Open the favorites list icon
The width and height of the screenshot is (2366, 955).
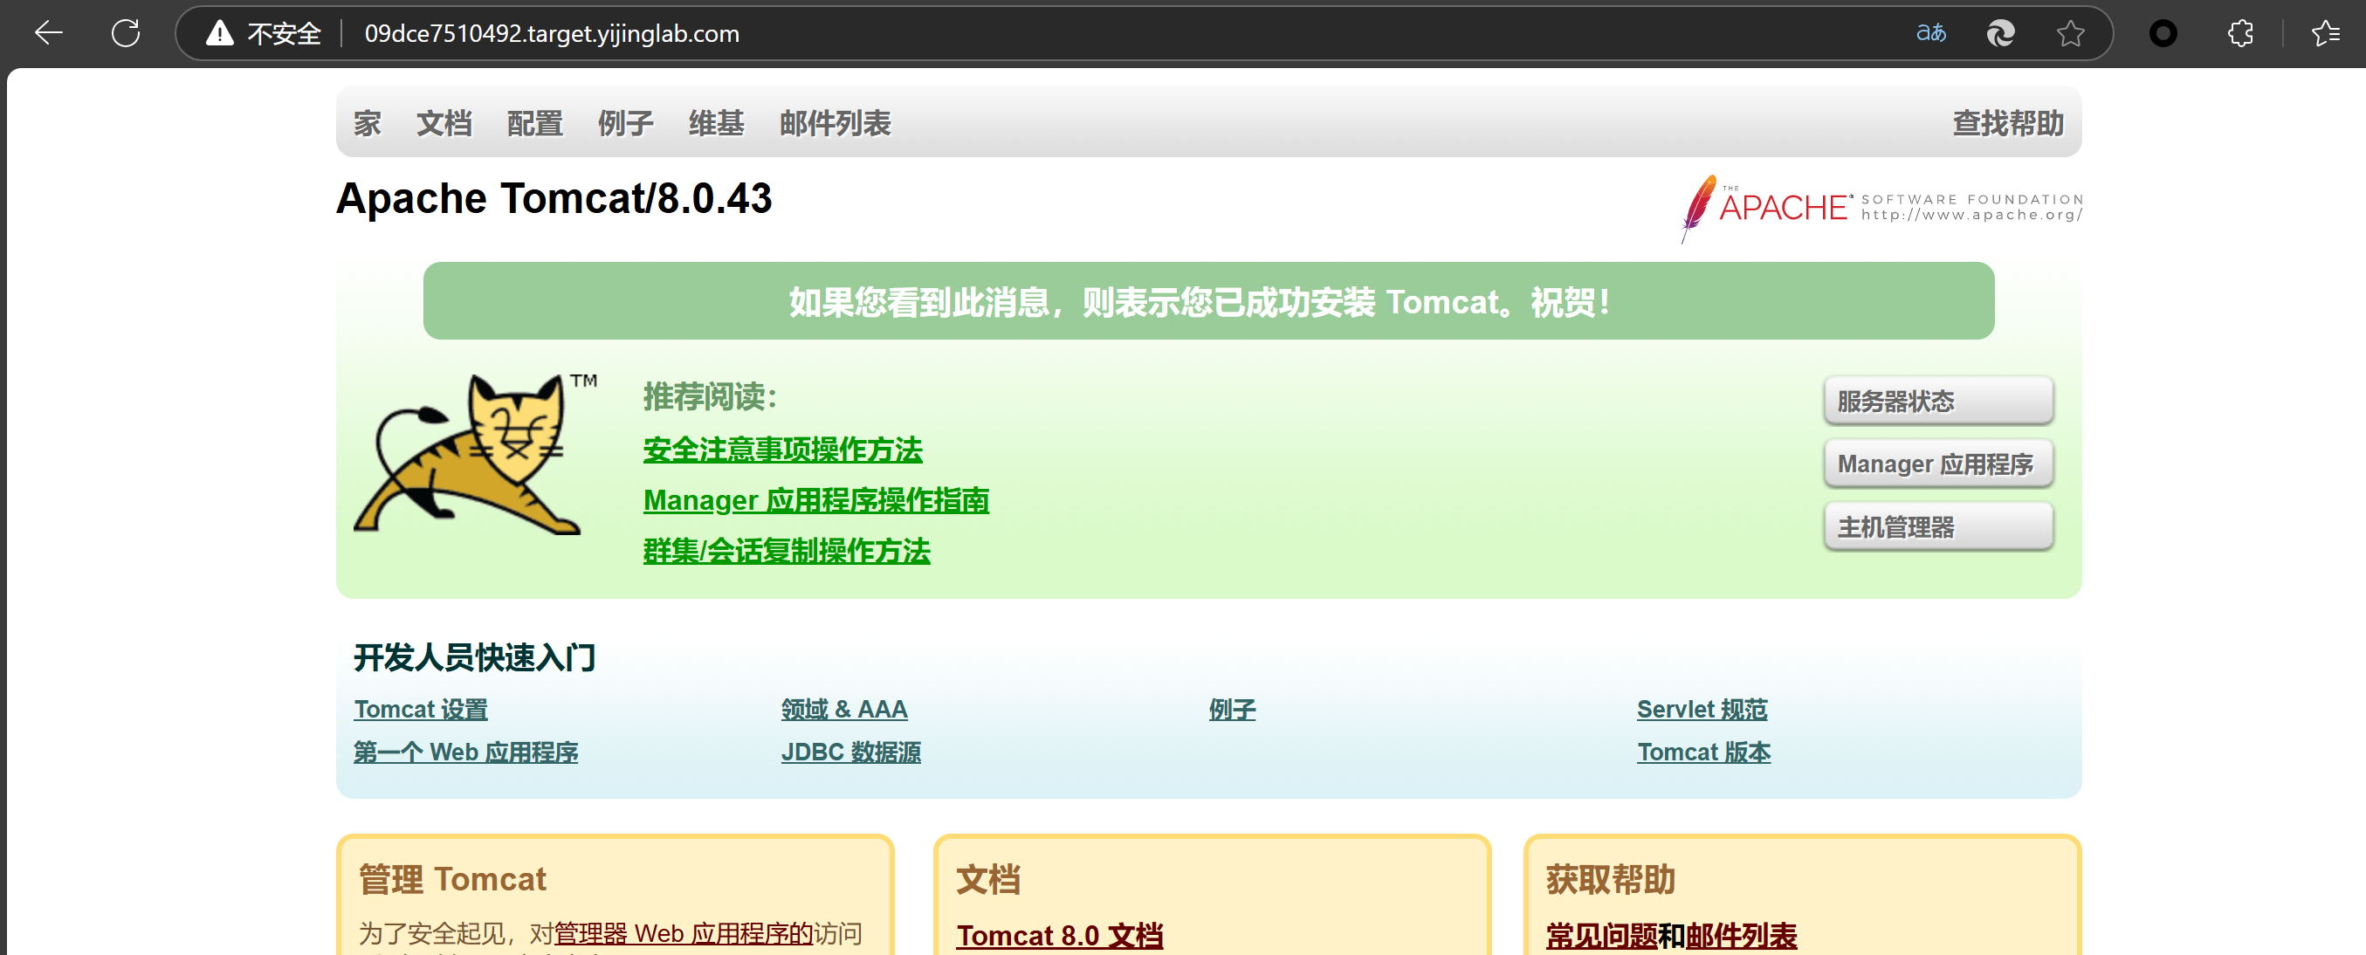(2325, 34)
